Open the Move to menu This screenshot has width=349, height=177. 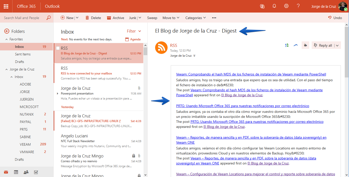coord(171,18)
